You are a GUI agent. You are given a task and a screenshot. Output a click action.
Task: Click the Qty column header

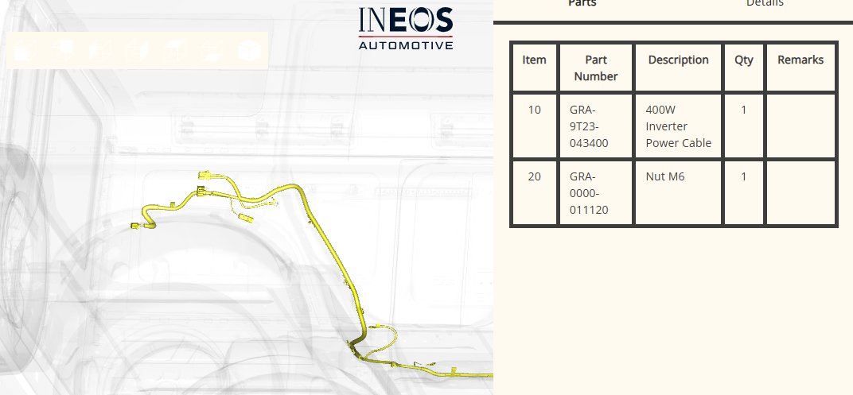[743, 60]
